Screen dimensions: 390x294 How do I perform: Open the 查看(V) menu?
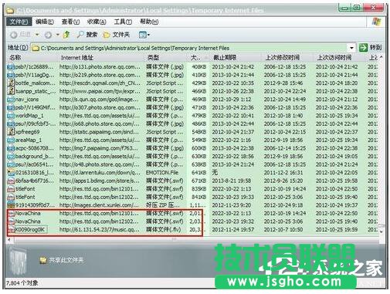(70, 22)
